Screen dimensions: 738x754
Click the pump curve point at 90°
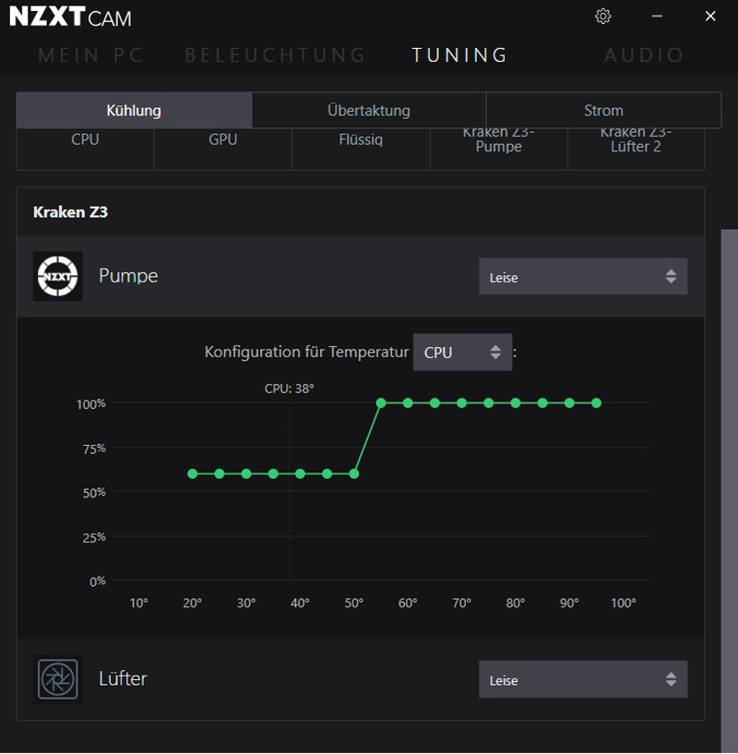[x=569, y=403]
